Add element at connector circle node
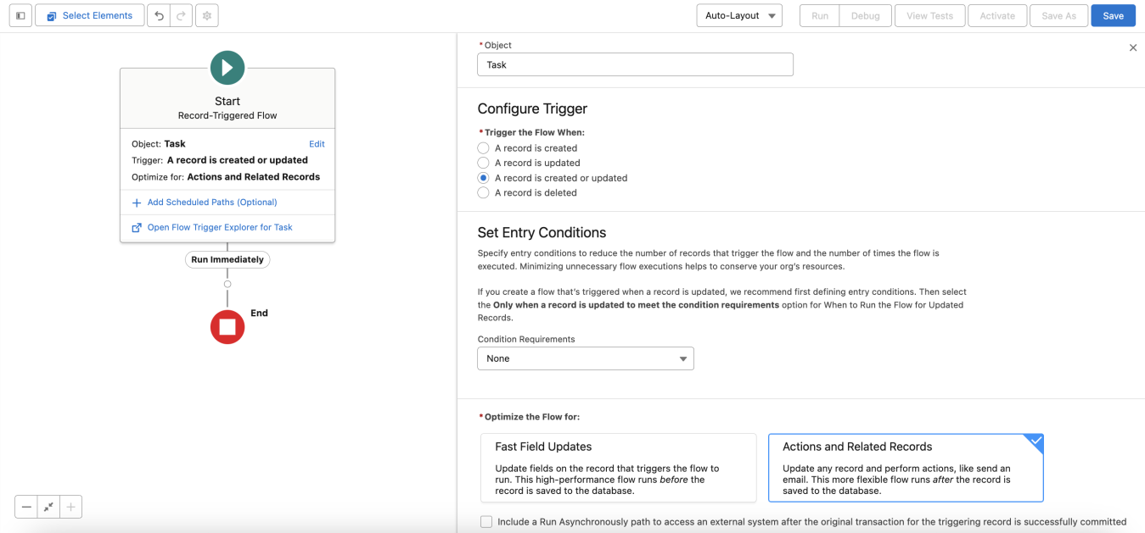This screenshot has width=1145, height=533. 227,284
